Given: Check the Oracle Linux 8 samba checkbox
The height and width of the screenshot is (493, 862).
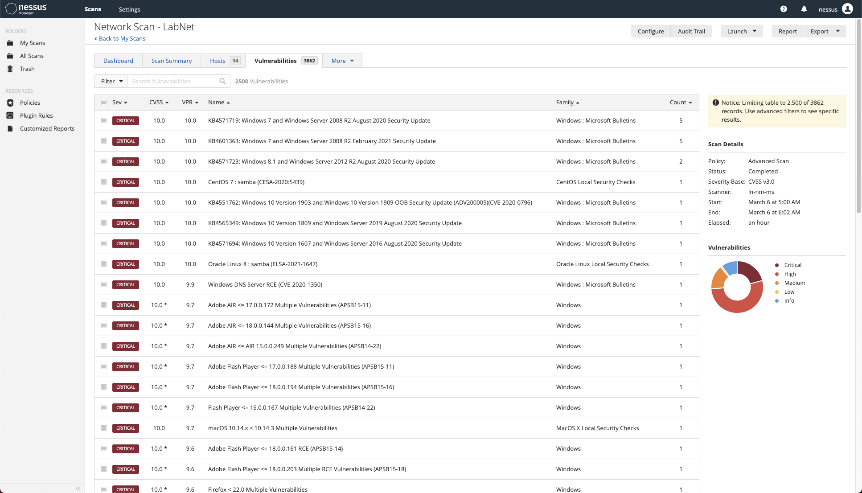Looking at the screenshot, I should [104, 264].
